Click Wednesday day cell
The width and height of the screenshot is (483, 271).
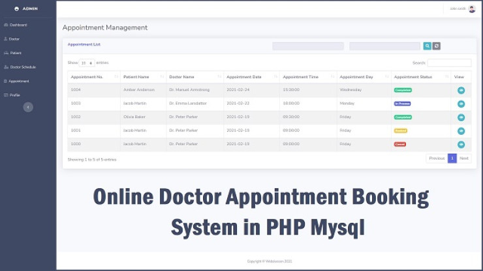pyautogui.click(x=351, y=90)
